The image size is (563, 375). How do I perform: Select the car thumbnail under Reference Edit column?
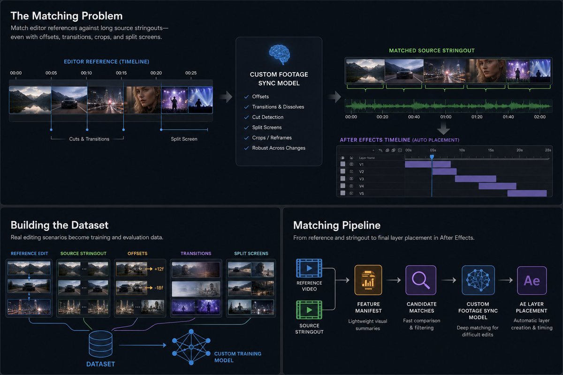coord(30,286)
